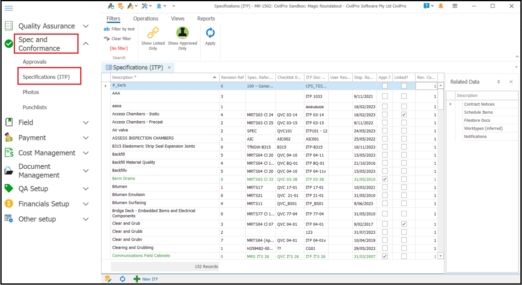Sort by the Description column header
Image resolution: width=522 pixels, height=285 pixels.
[x=164, y=78]
